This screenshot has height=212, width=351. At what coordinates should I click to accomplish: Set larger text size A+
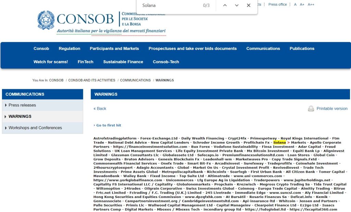pos(302,4)
